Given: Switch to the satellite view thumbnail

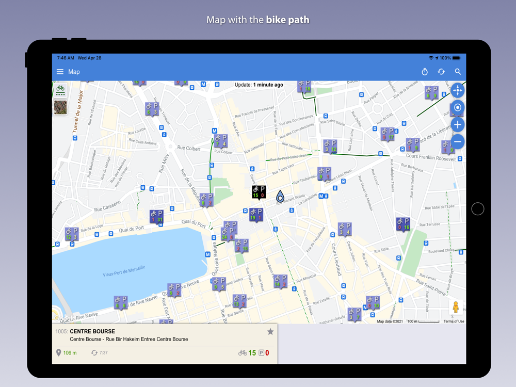Looking at the screenshot, I should [60, 107].
